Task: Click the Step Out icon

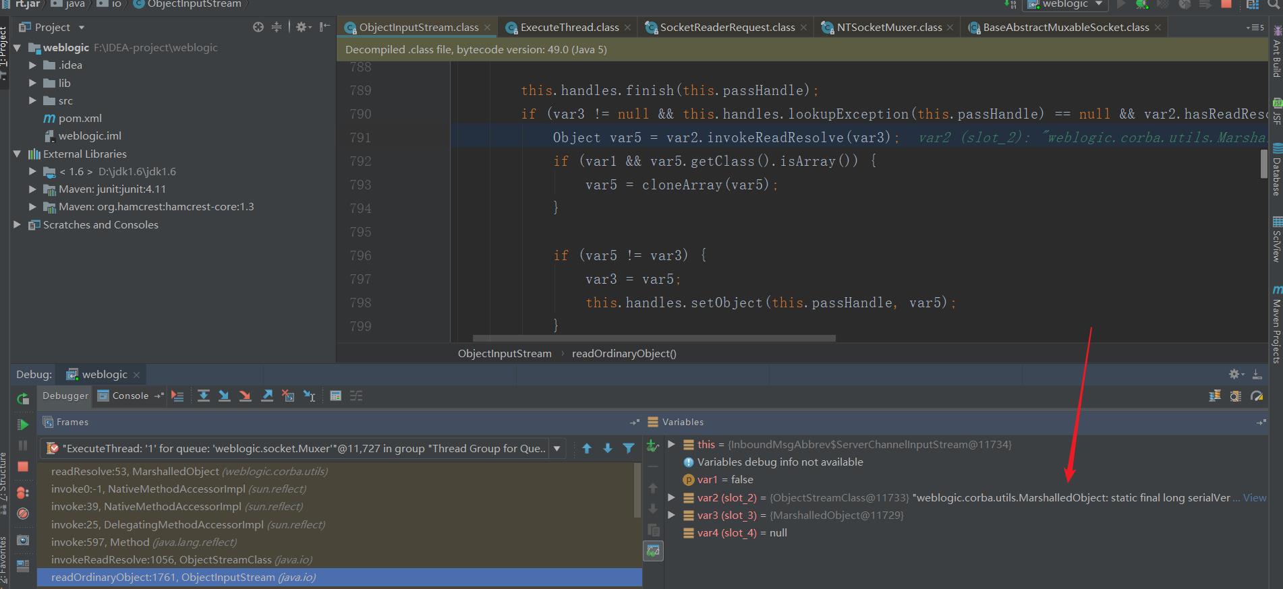Action: [x=267, y=396]
